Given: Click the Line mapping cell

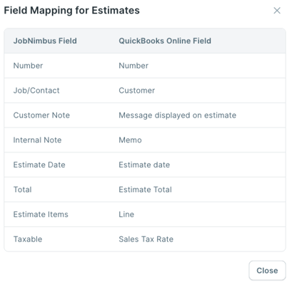Looking at the screenshot, I should pos(126,214).
